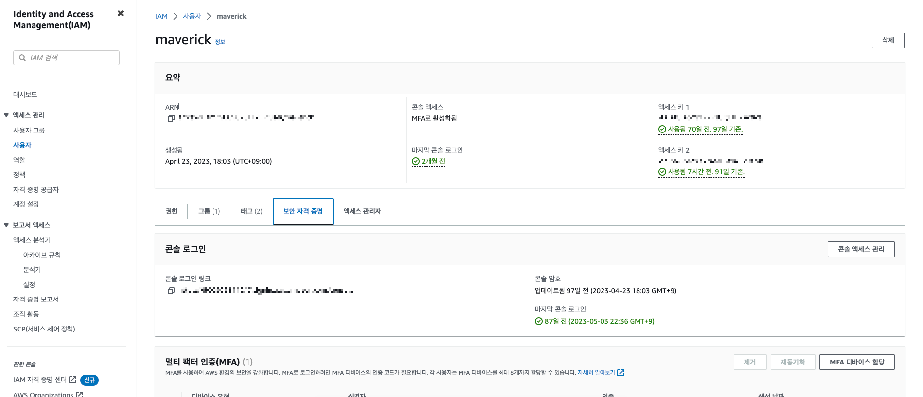
Task: Click the check icon for access key 1 usage
Action: [x=662, y=129]
